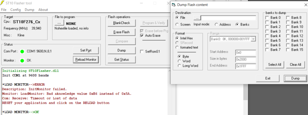
Task: Check Bank 1 to dump
Action: (267, 22)
